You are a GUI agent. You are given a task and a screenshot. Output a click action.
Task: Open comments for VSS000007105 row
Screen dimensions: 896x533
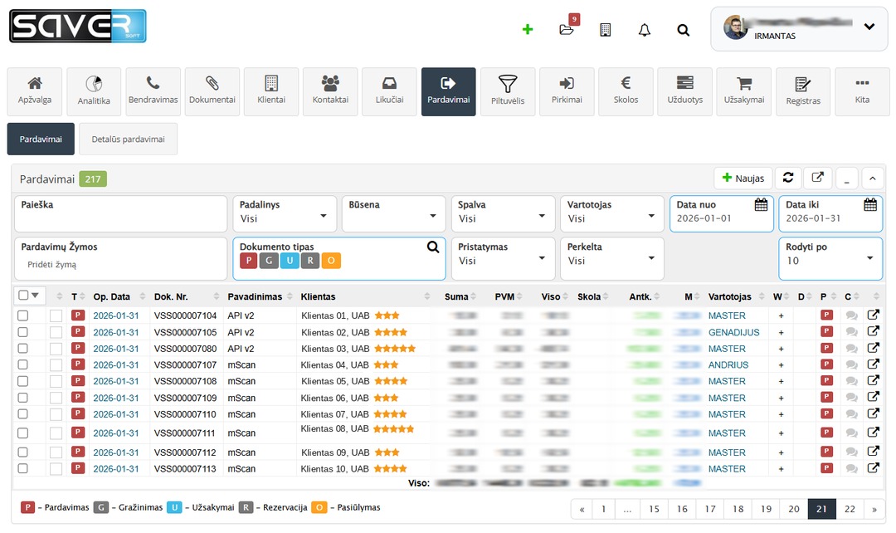(x=851, y=332)
